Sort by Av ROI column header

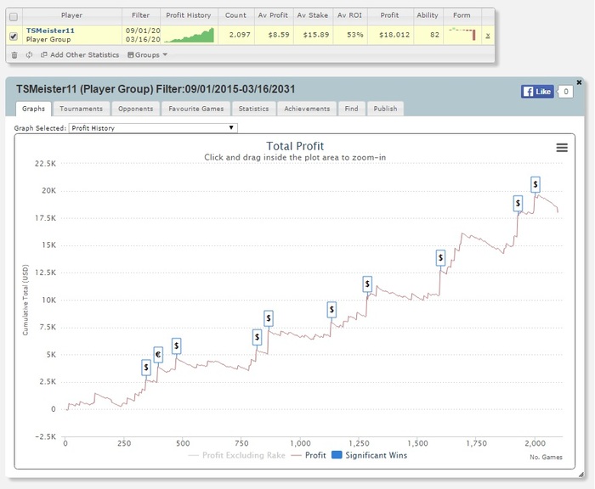click(x=349, y=15)
